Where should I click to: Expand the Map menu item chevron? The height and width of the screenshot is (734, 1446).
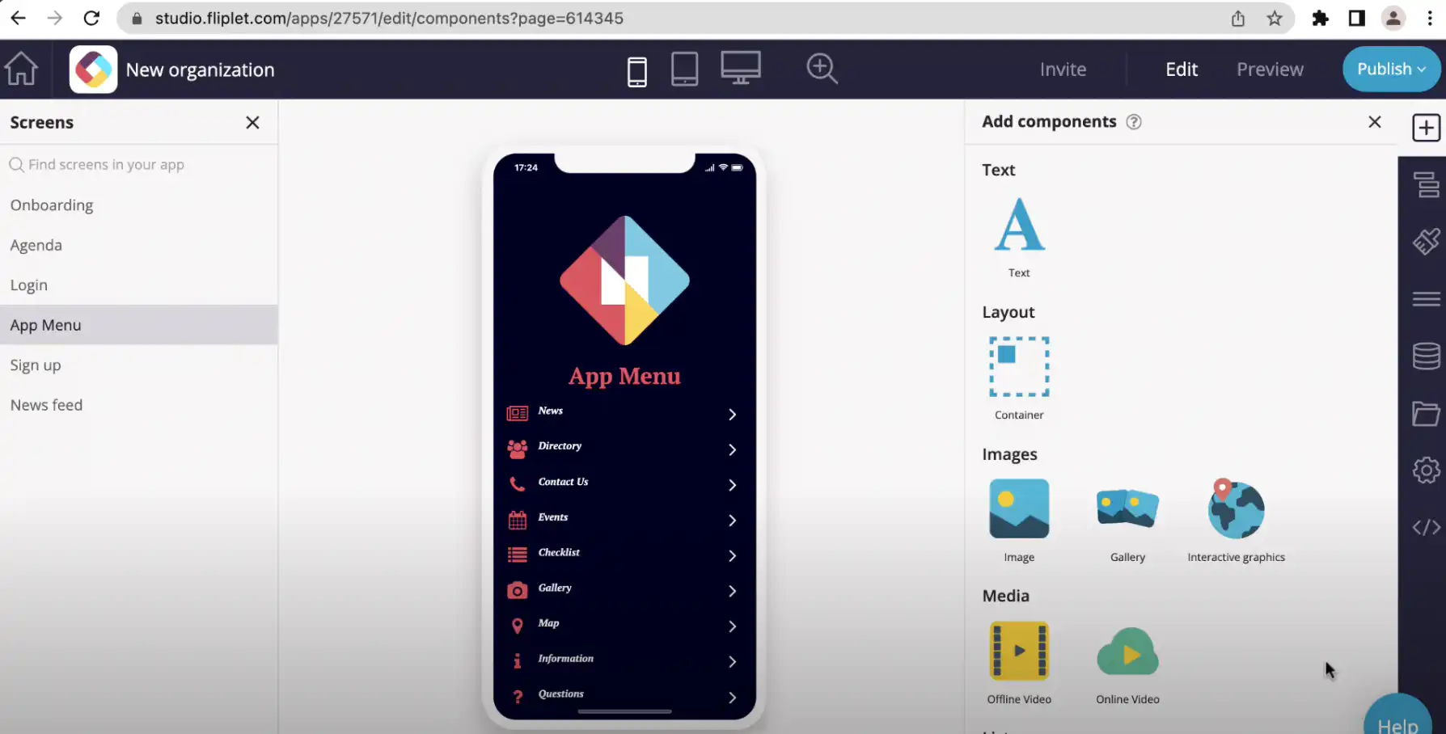(x=732, y=626)
